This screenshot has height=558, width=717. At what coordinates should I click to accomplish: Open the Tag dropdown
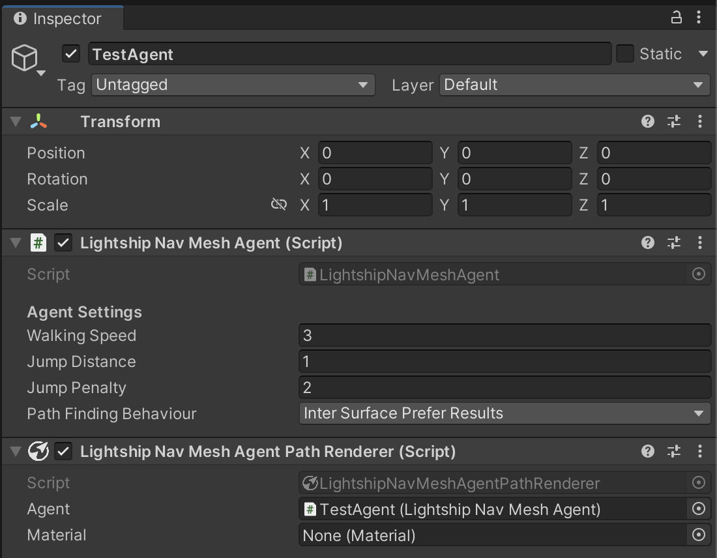[233, 85]
